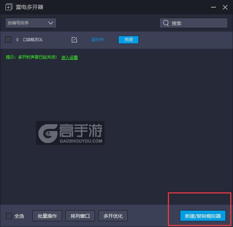The height and width of the screenshot is (227, 233).
Task: Close the 雷电多开器 window
Action: [225, 7]
